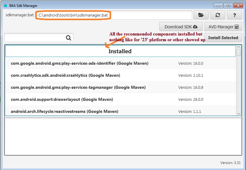Click the refresh icon button
The image size is (246, 170).
pos(218,15)
